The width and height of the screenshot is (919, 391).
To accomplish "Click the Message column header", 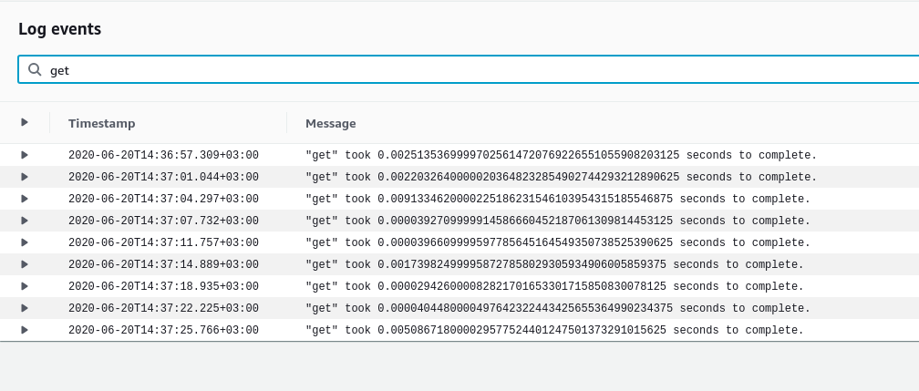I will 331,123.
